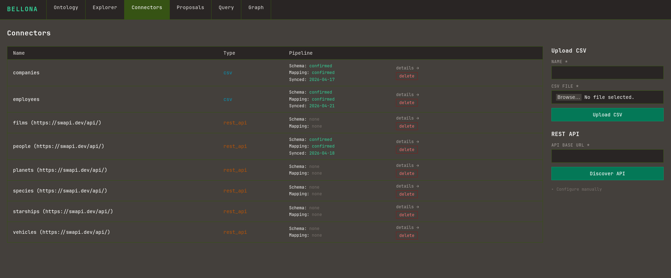Delete the employees connector

407,103
